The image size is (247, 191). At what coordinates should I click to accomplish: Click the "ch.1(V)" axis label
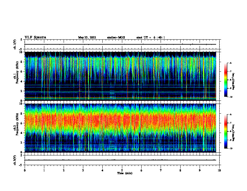point(15,44)
